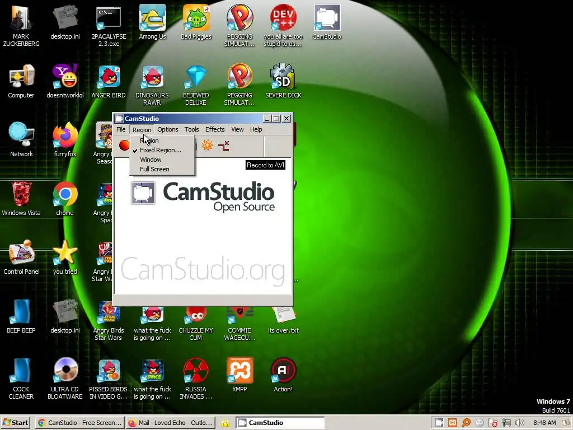Open the Options menu
The width and height of the screenshot is (573, 430).
tap(168, 129)
